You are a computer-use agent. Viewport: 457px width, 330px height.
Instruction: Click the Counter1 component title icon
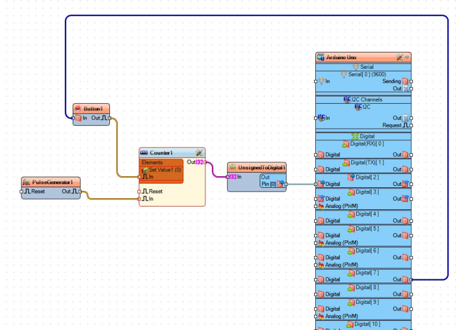pos(144,152)
